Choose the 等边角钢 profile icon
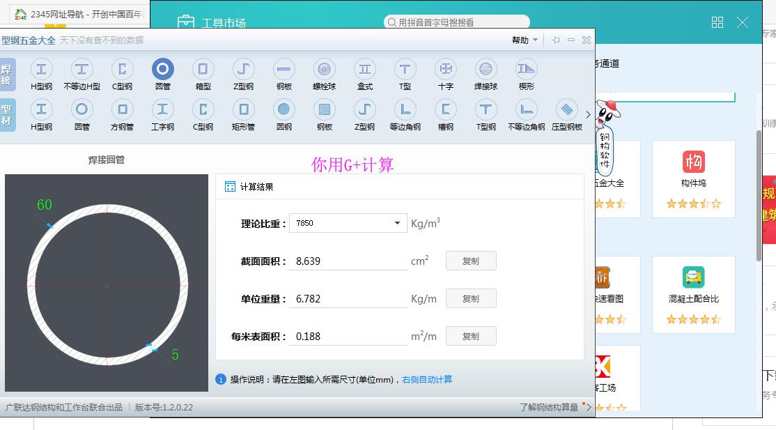Viewport: 776px width, 430px height. click(x=405, y=109)
